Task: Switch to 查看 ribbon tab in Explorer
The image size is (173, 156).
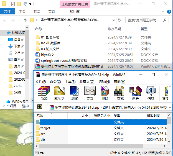Action: 52,11
